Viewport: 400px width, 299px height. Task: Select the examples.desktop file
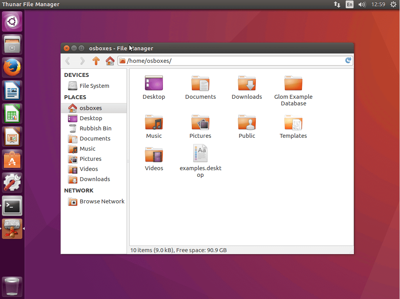[200, 153]
